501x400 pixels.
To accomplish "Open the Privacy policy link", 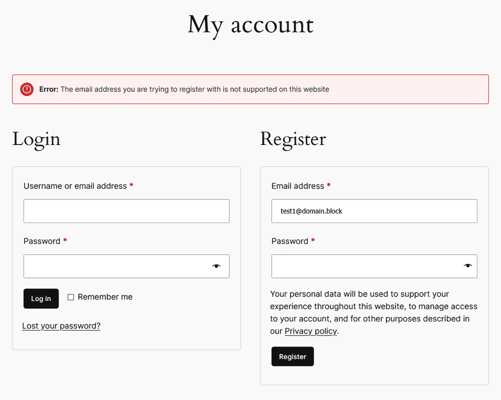I will point(311,331).
